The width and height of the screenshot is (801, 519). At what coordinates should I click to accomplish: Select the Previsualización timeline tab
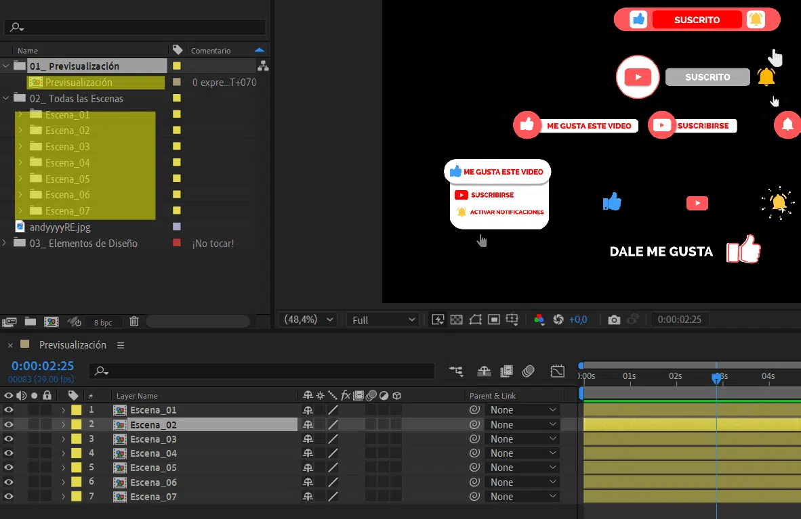[x=73, y=345]
